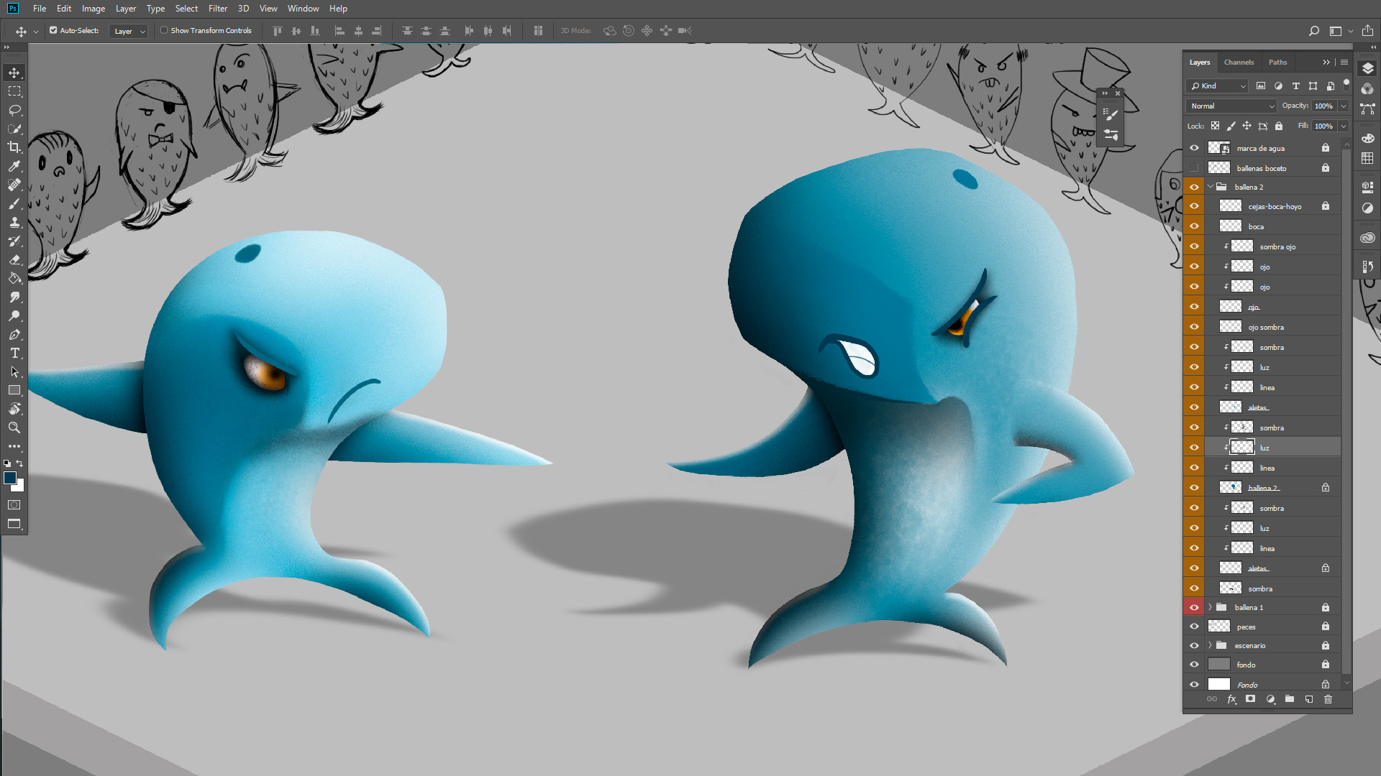Show the ballenas boceto layer
The width and height of the screenshot is (1381, 776).
point(1194,168)
